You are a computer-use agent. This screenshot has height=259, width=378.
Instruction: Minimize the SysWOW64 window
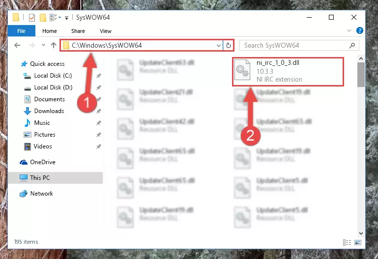tap(309, 17)
